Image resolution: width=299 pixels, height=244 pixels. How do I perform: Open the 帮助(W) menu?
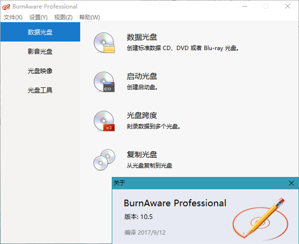click(89, 17)
